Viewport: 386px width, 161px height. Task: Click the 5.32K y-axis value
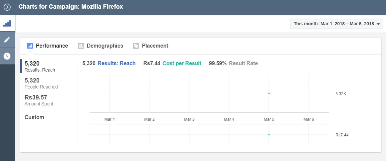click(341, 94)
